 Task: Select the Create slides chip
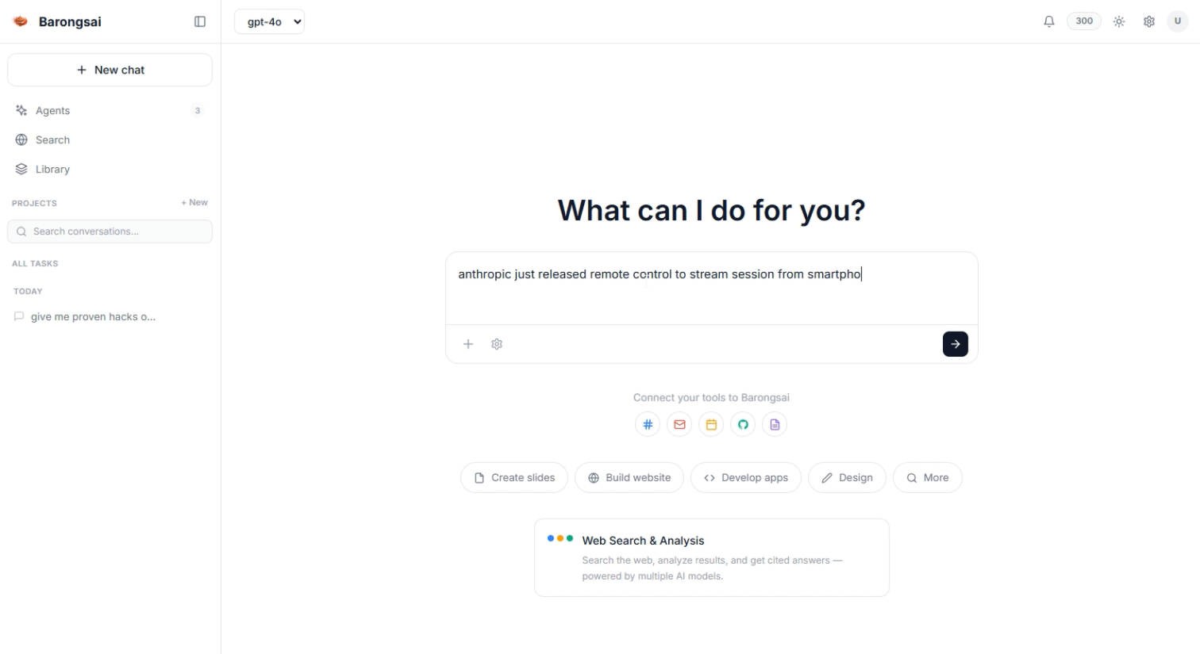coord(514,478)
